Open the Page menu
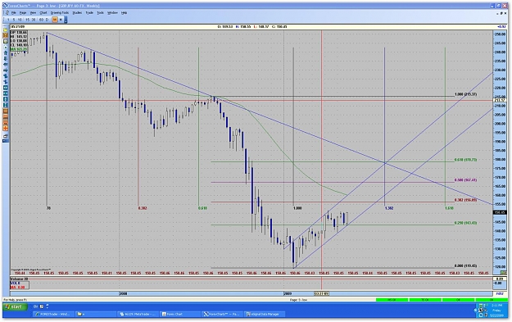Image resolution: width=512 pixels, height=322 pixels. (23, 13)
